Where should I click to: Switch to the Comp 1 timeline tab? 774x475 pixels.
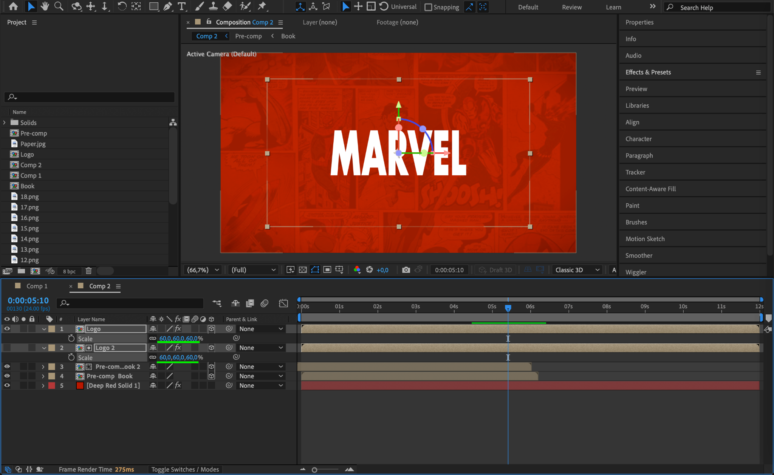point(37,286)
